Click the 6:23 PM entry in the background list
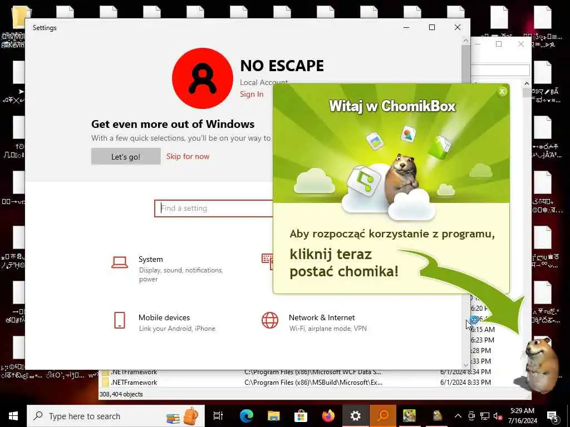 point(483,340)
